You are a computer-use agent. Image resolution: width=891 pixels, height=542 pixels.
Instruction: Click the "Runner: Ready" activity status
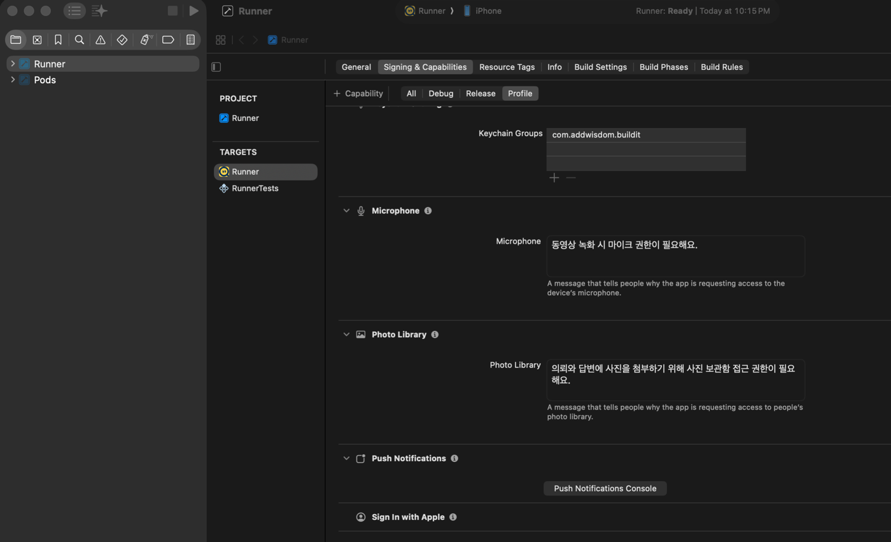[703, 11]
